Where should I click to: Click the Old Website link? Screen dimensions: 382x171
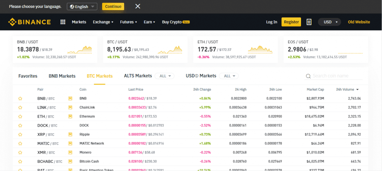(x=359, y=22)
